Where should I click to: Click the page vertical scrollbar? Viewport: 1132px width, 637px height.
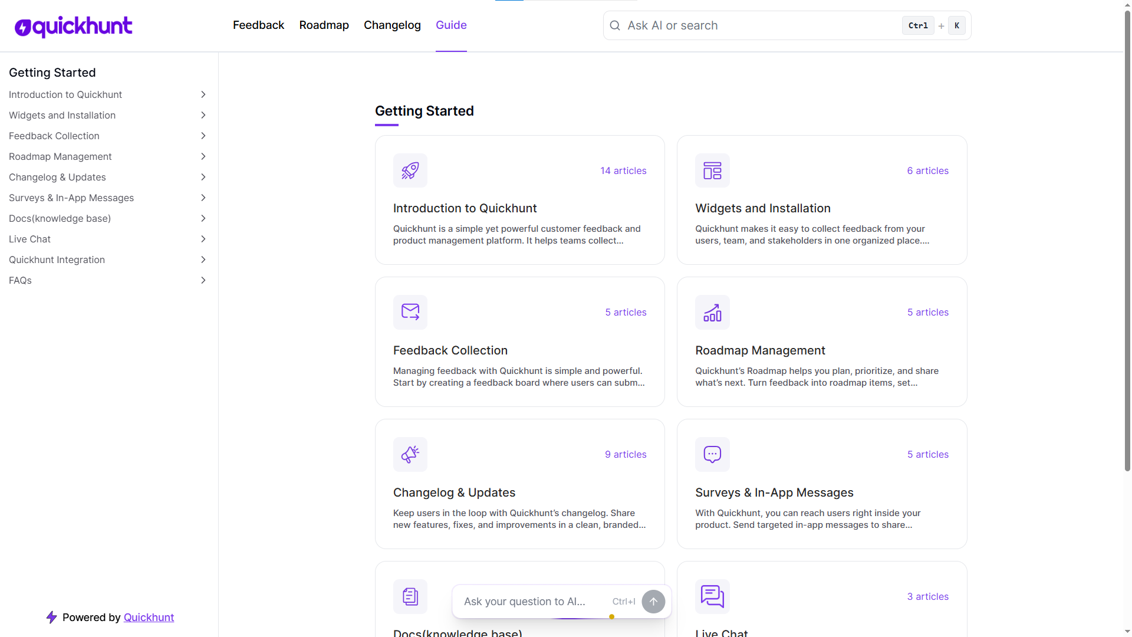click(1127, 242)
